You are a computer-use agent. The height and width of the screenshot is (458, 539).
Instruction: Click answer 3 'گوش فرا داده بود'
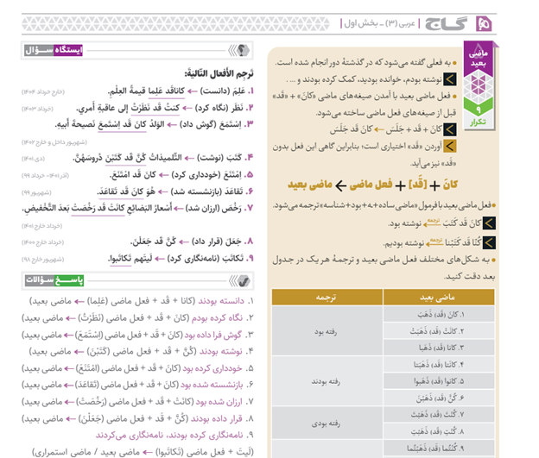pos(213,335)
